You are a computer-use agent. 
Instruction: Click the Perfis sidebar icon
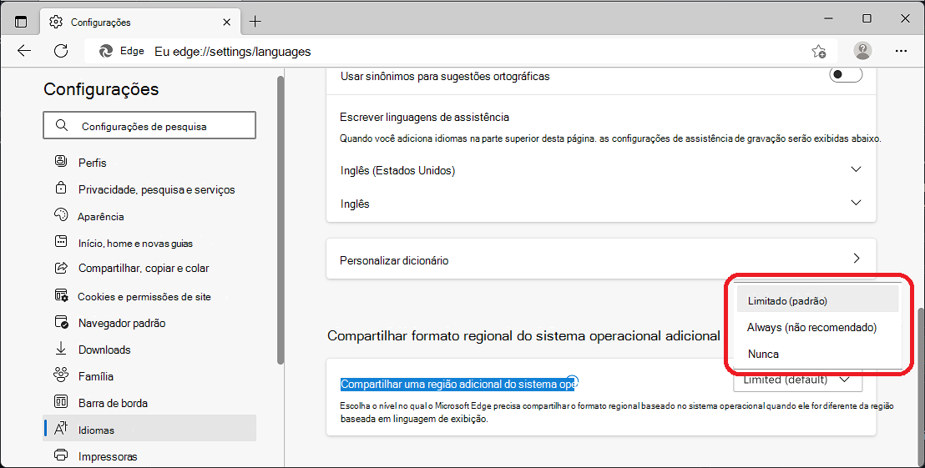(x=61, y=161)
